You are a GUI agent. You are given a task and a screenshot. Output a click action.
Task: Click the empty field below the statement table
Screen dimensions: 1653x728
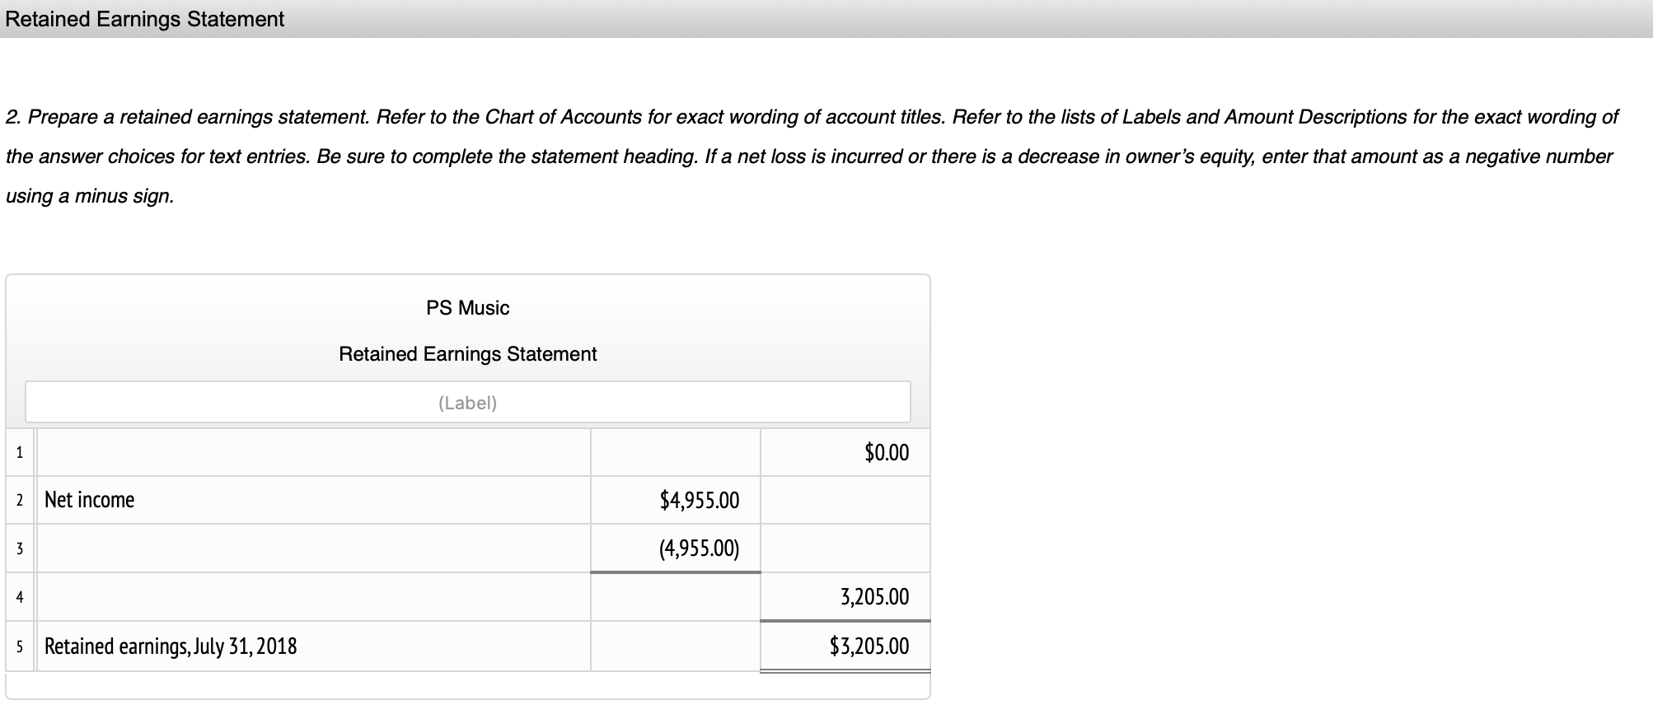[x=467, y=684]
